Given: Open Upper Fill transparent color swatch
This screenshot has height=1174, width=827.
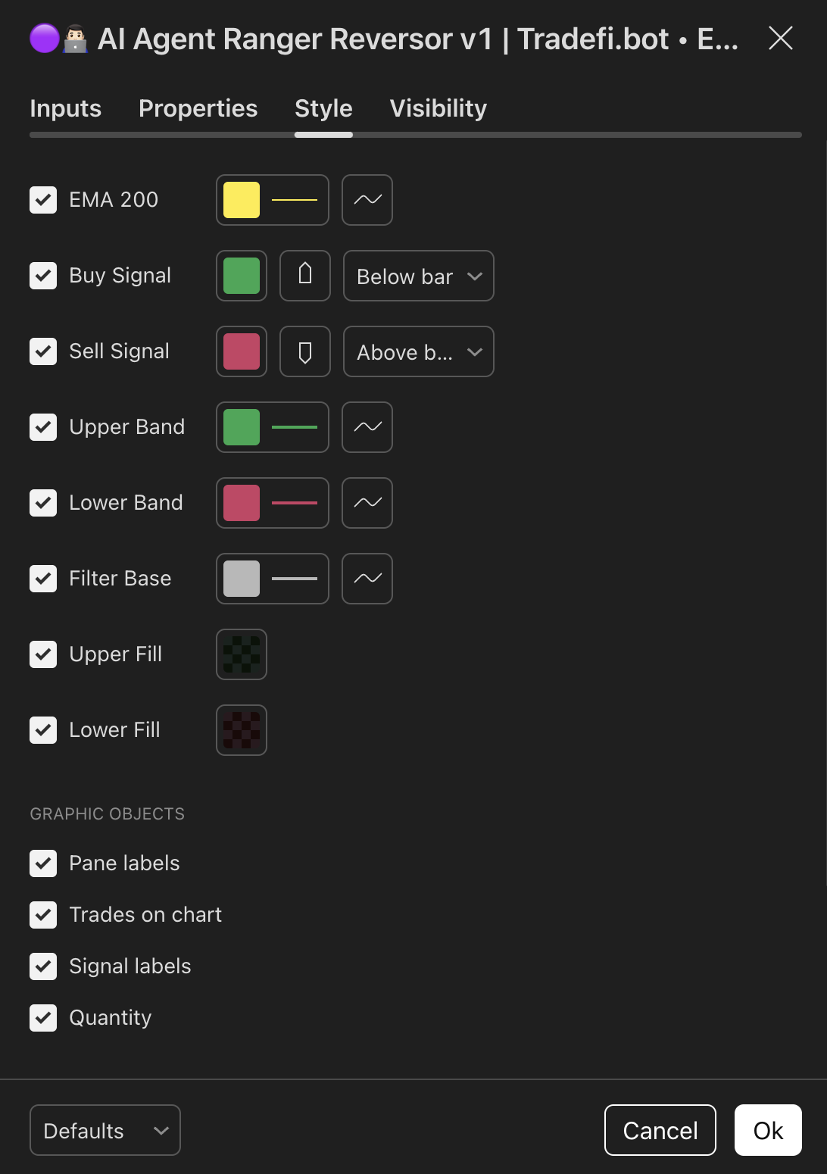Looking at the screenshot, I should point(242,654).
